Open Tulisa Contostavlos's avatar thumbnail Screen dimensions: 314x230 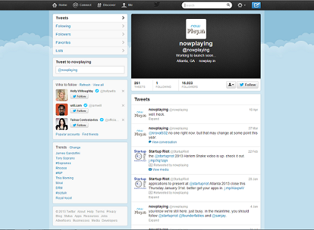(62, 124)
